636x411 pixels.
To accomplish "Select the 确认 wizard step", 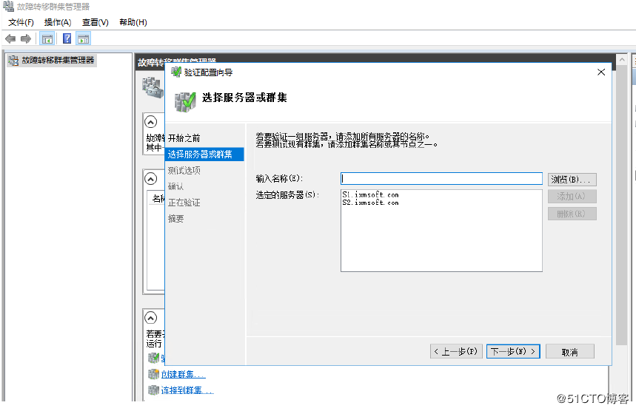I will (x=175, y=186).
